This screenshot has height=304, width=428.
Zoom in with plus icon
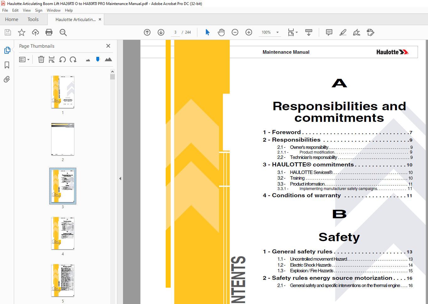[249, 32]
